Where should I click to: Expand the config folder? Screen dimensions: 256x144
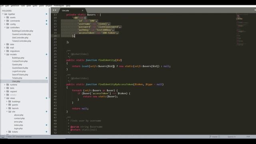[5, 24]
